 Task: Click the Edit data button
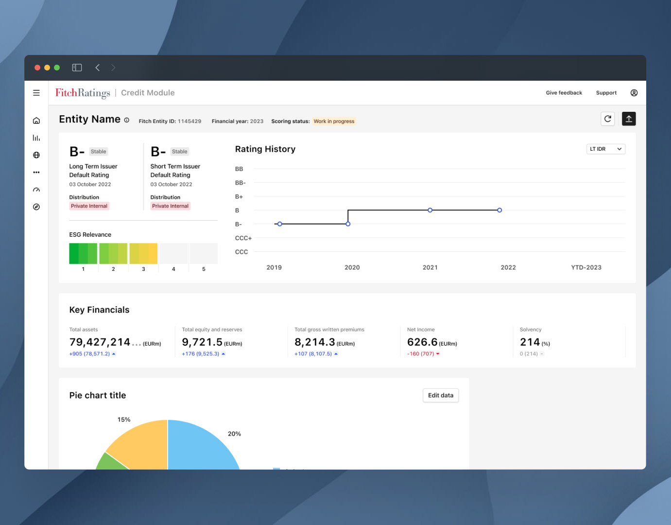[441, 395]
